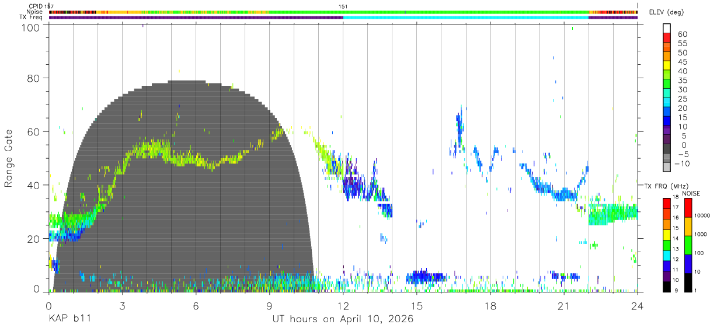Viewport: 717px width, 331px height.
Task: Click the 10000 label on the NOISE legend
Action: coord(702,216)
